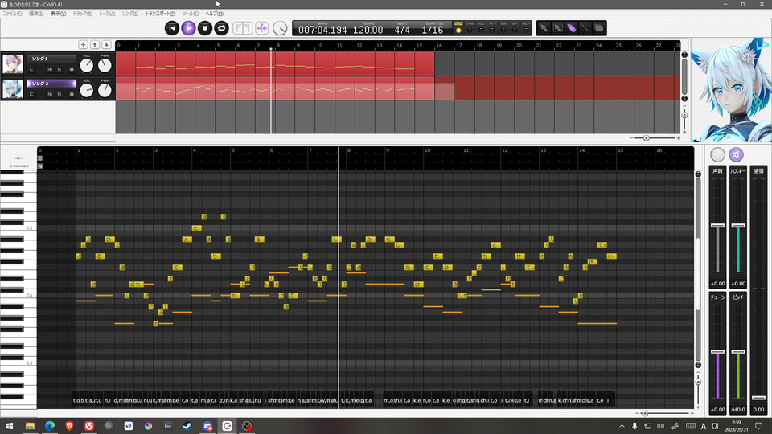Image resolution: width=772 pixels, height=434 pixels.
Task: Click the VOL knob of ソング 2
Action: tap(87, 91)
